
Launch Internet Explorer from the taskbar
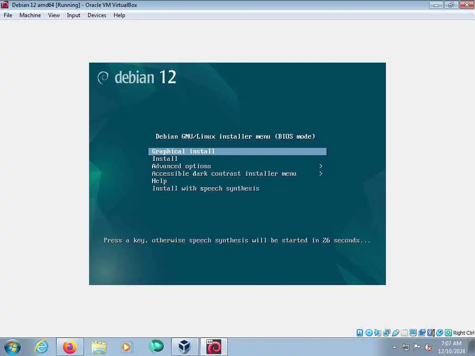pyautogui.click(x=41, y=347)
